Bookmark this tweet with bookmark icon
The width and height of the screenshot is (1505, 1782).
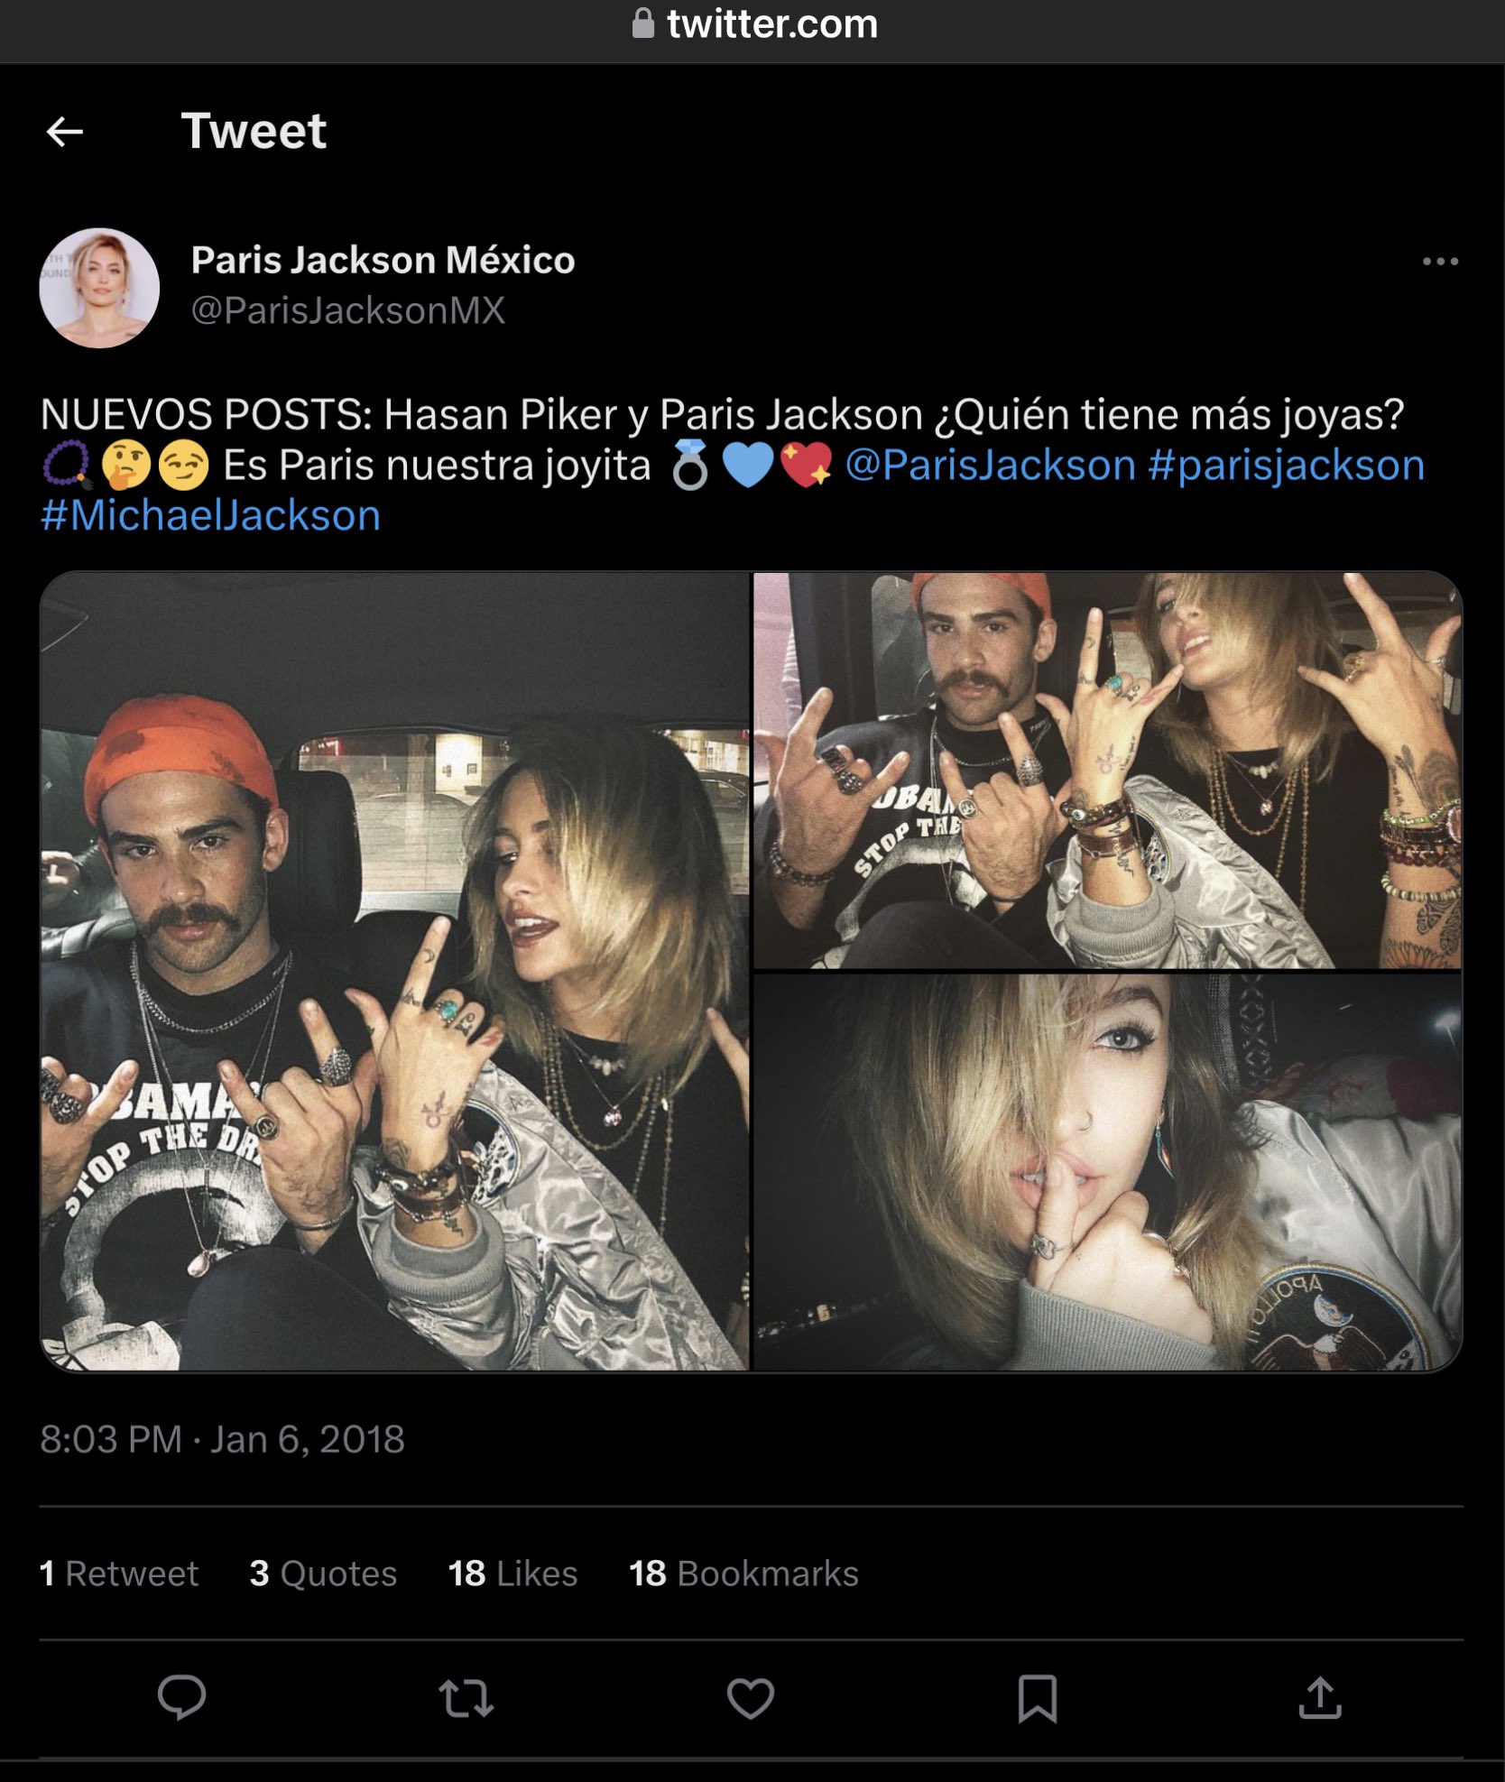(1038, 1698)
